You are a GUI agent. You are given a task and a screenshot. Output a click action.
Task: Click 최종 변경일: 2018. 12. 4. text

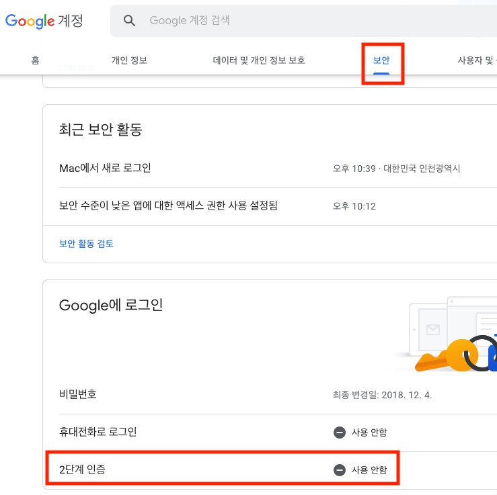pos(382,395)
